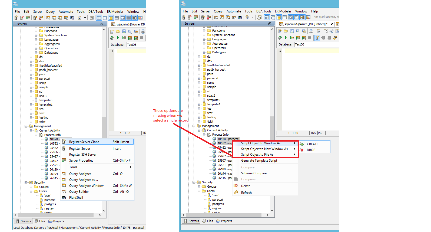Toggle first highlighted view button in left window toolbar
The width and height of the screenshot is (431, 232).
[x=99, y=18]
